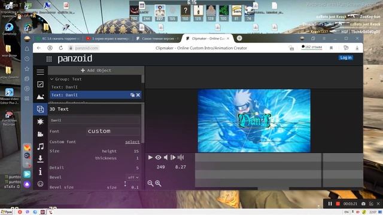Duplicate the selected Text: Danil object
Viewport: 383px width, 215px height.
(132, 95)
